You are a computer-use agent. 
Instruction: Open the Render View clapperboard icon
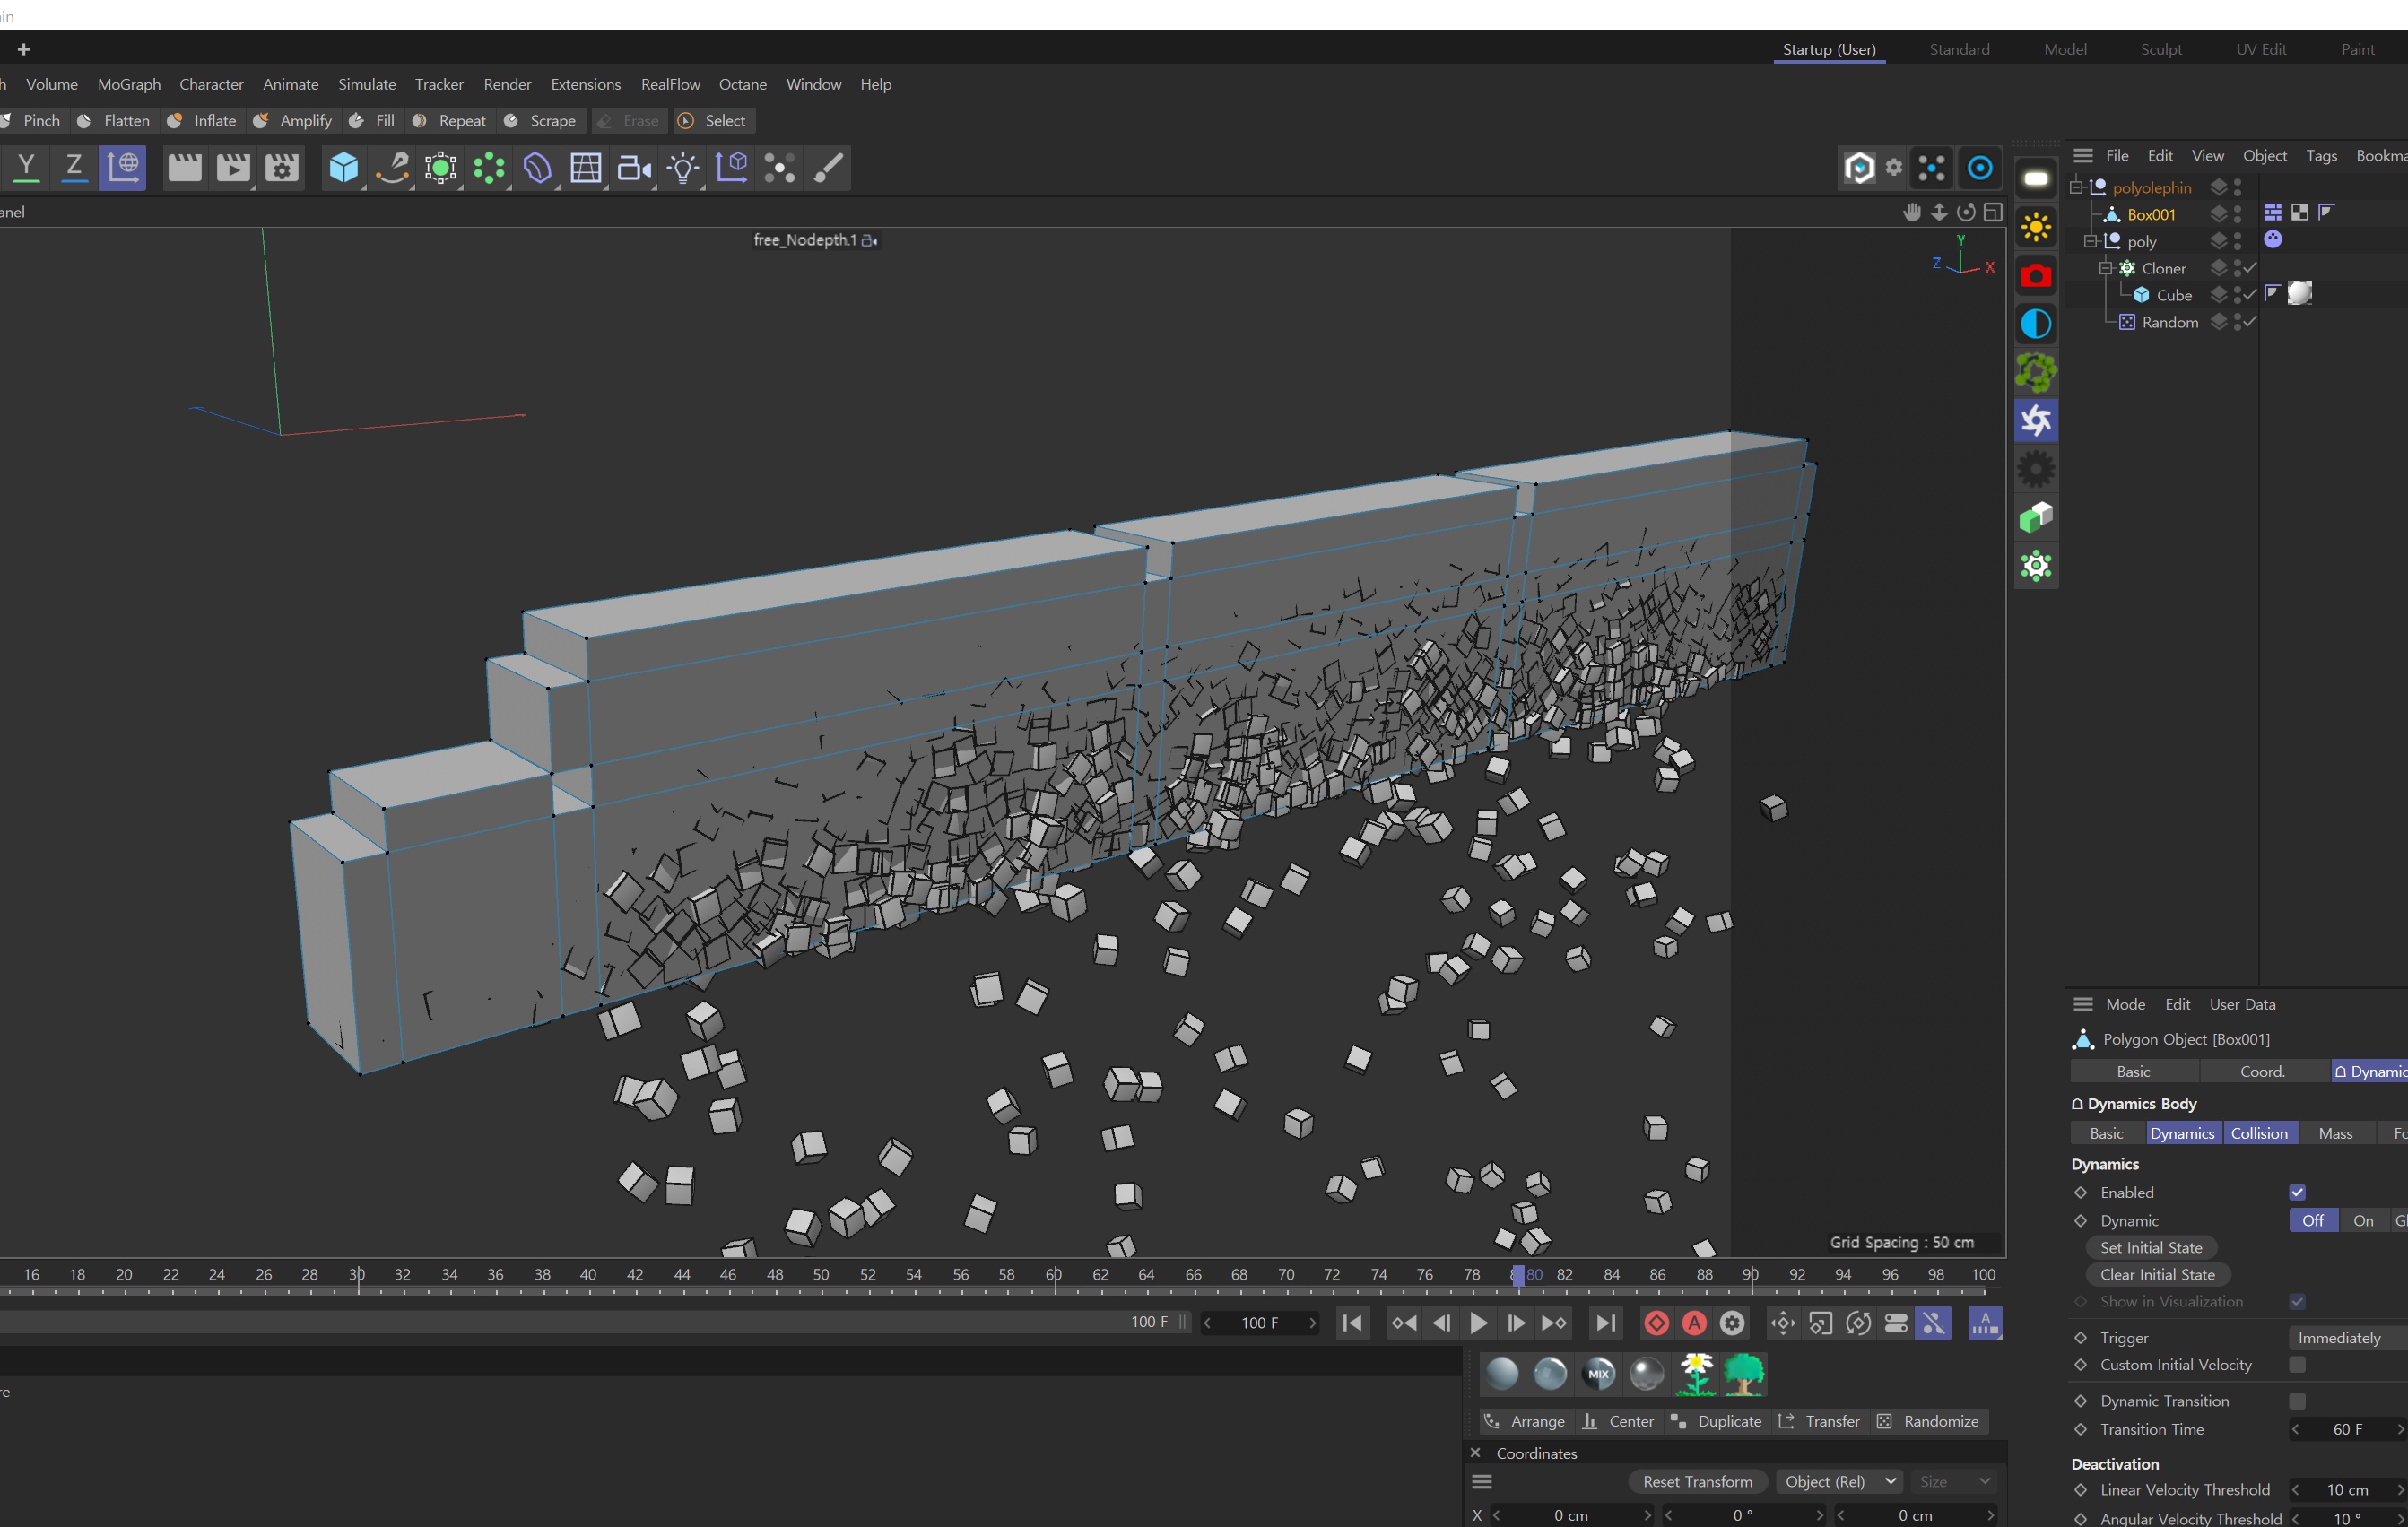[x=185, y=168]
